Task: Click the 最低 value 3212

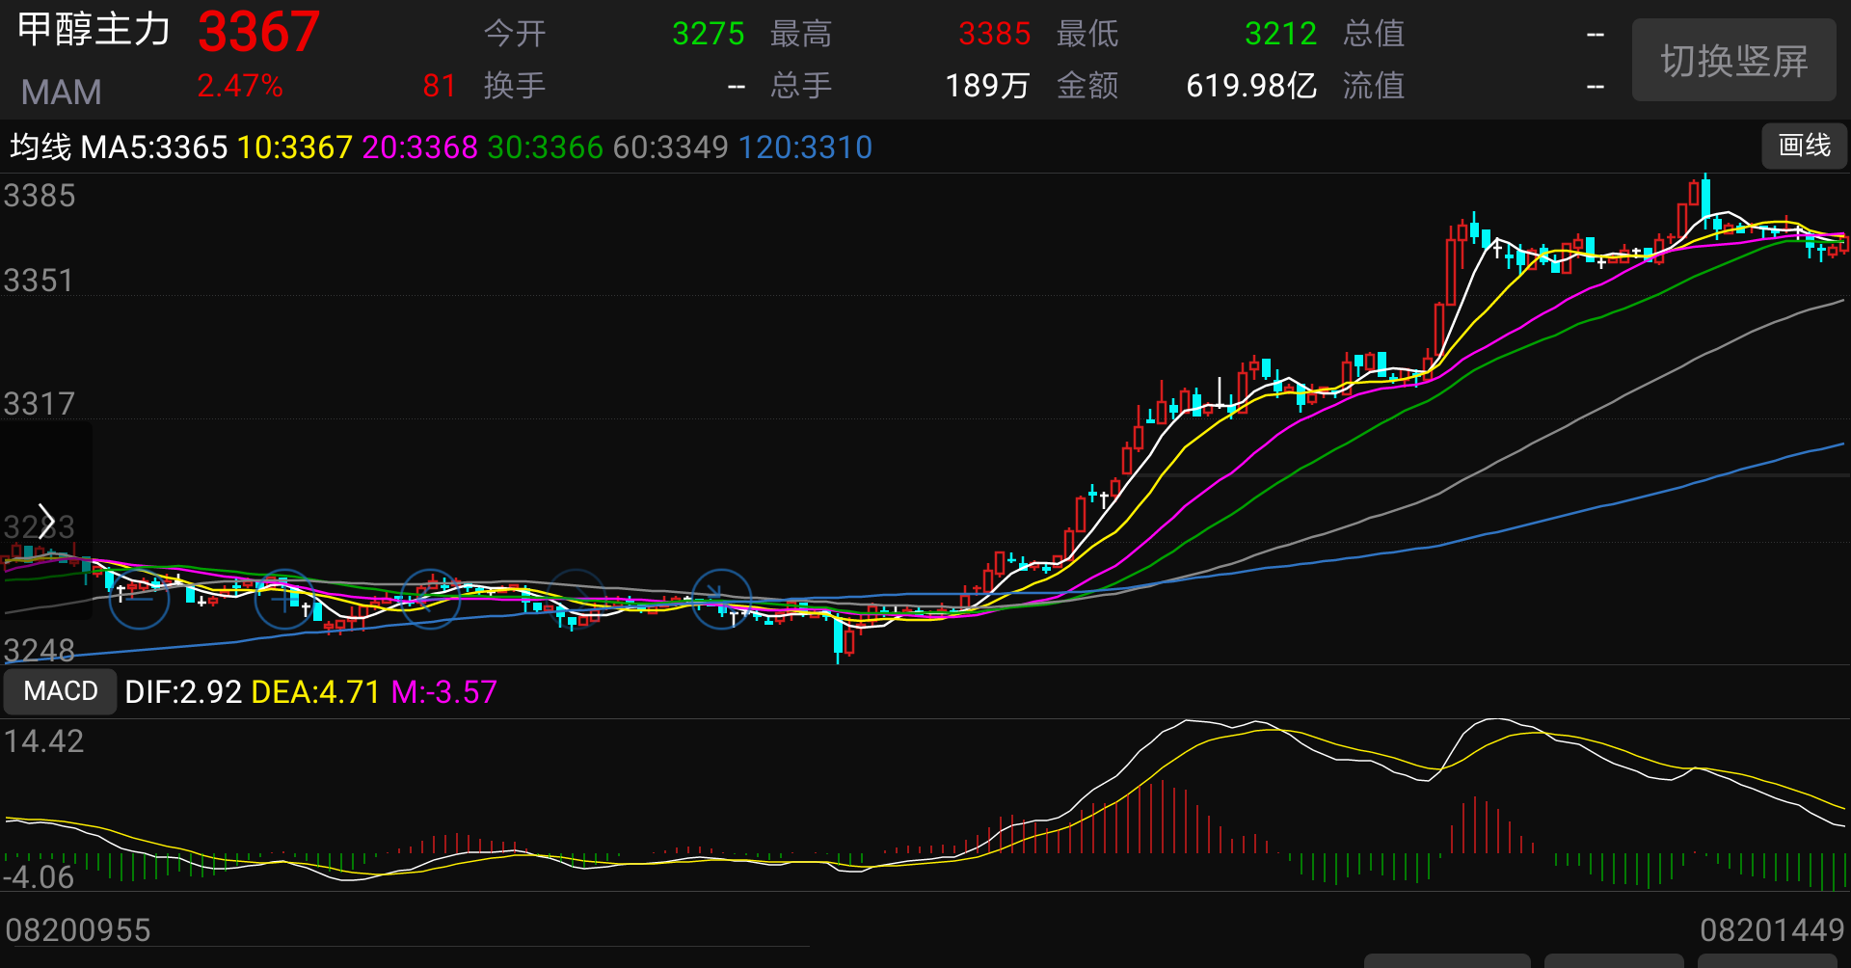Action: pyautogui.click(x=1281, y=34)
